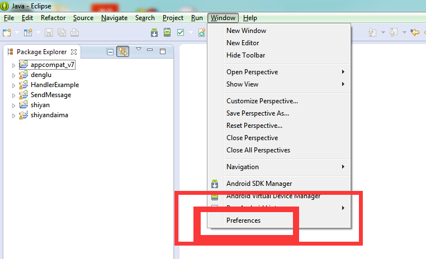This screenshot has width=426, height=259.
Task: Choose Android Virtual Device Manager menu item
Action: point(280,196)
